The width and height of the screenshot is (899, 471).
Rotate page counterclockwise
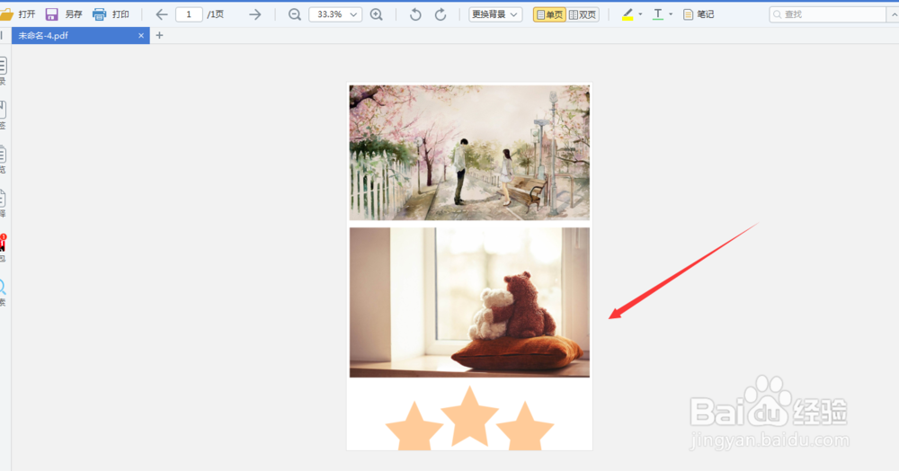pos(415,14)
